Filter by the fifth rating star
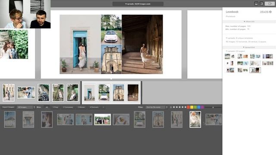 pyautogui.click(x=185, y=107)
